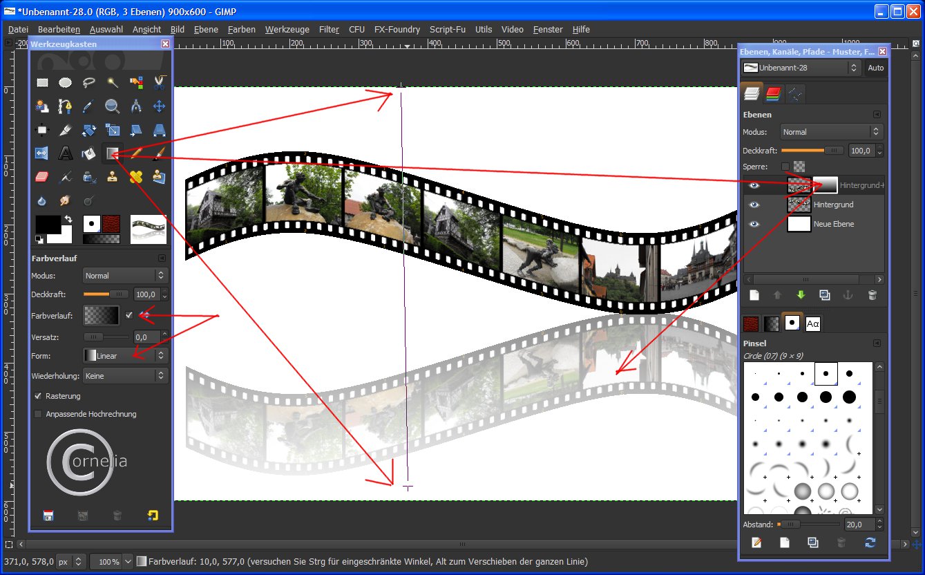Open the Farben menu
This screenshot has height=575, width=925.
coord(242,30)
